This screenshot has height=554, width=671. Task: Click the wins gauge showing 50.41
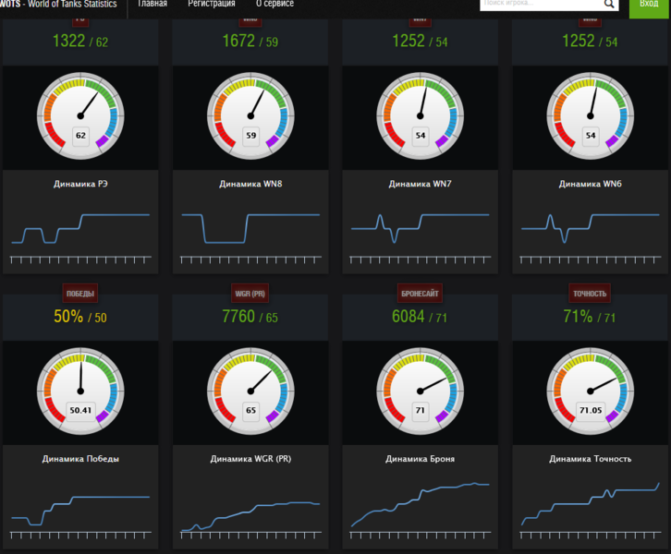80,391
